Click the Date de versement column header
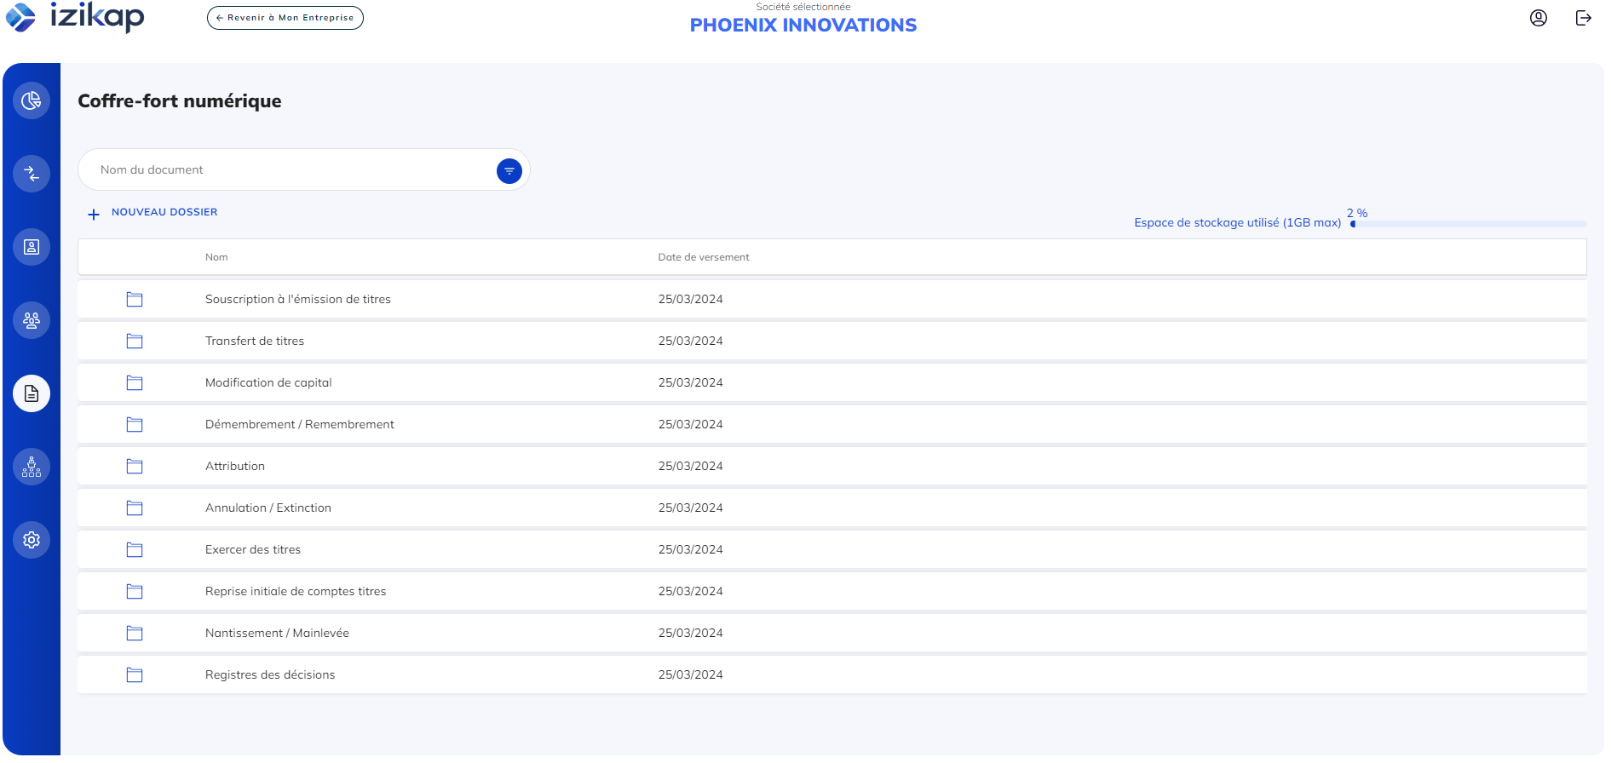The image size is (1617, 763). click(x=704, y=257)
